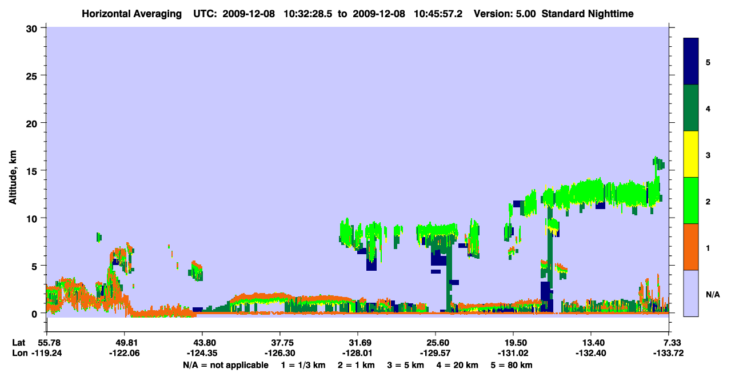Select the Version: 5.00 Standard Nighttime label
The image size is (743, 381).
554,14
